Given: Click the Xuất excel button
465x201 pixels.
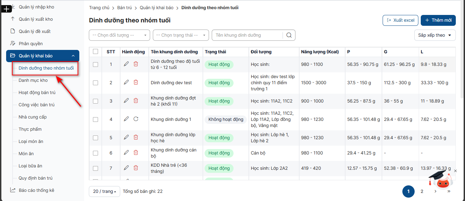Looking at the screenshot, I should tap(400, 20).
